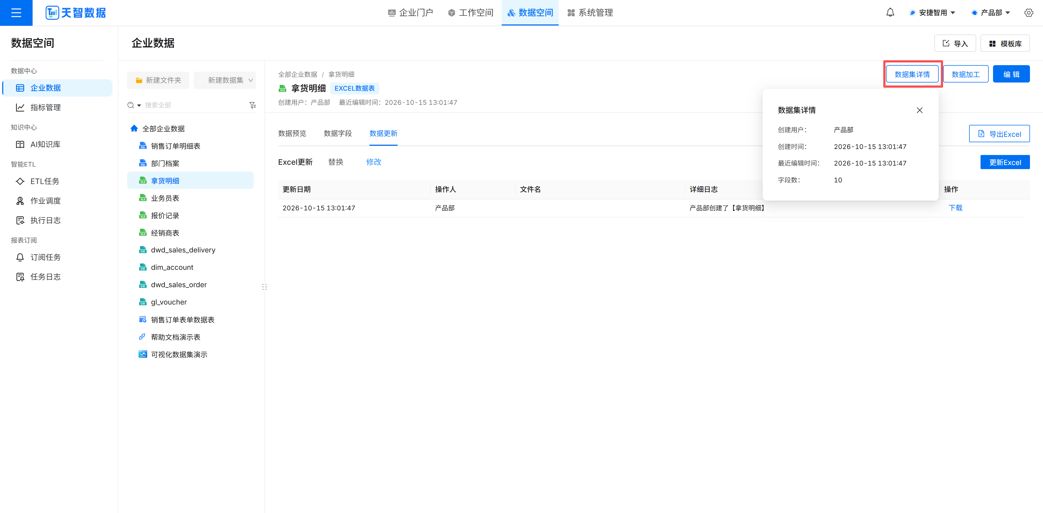Click the 指标管理 chart icon
The image size is (1043, 513).
[20, 107]
